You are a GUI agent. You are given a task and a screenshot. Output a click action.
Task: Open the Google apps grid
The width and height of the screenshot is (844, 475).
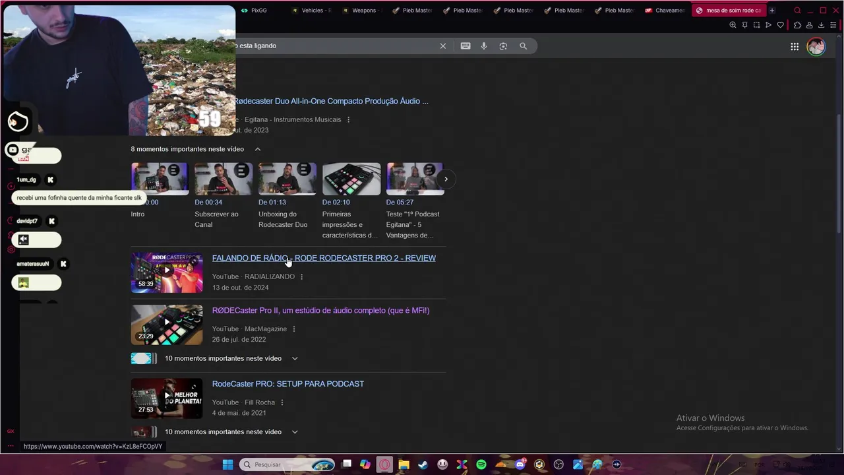[795, 46]
